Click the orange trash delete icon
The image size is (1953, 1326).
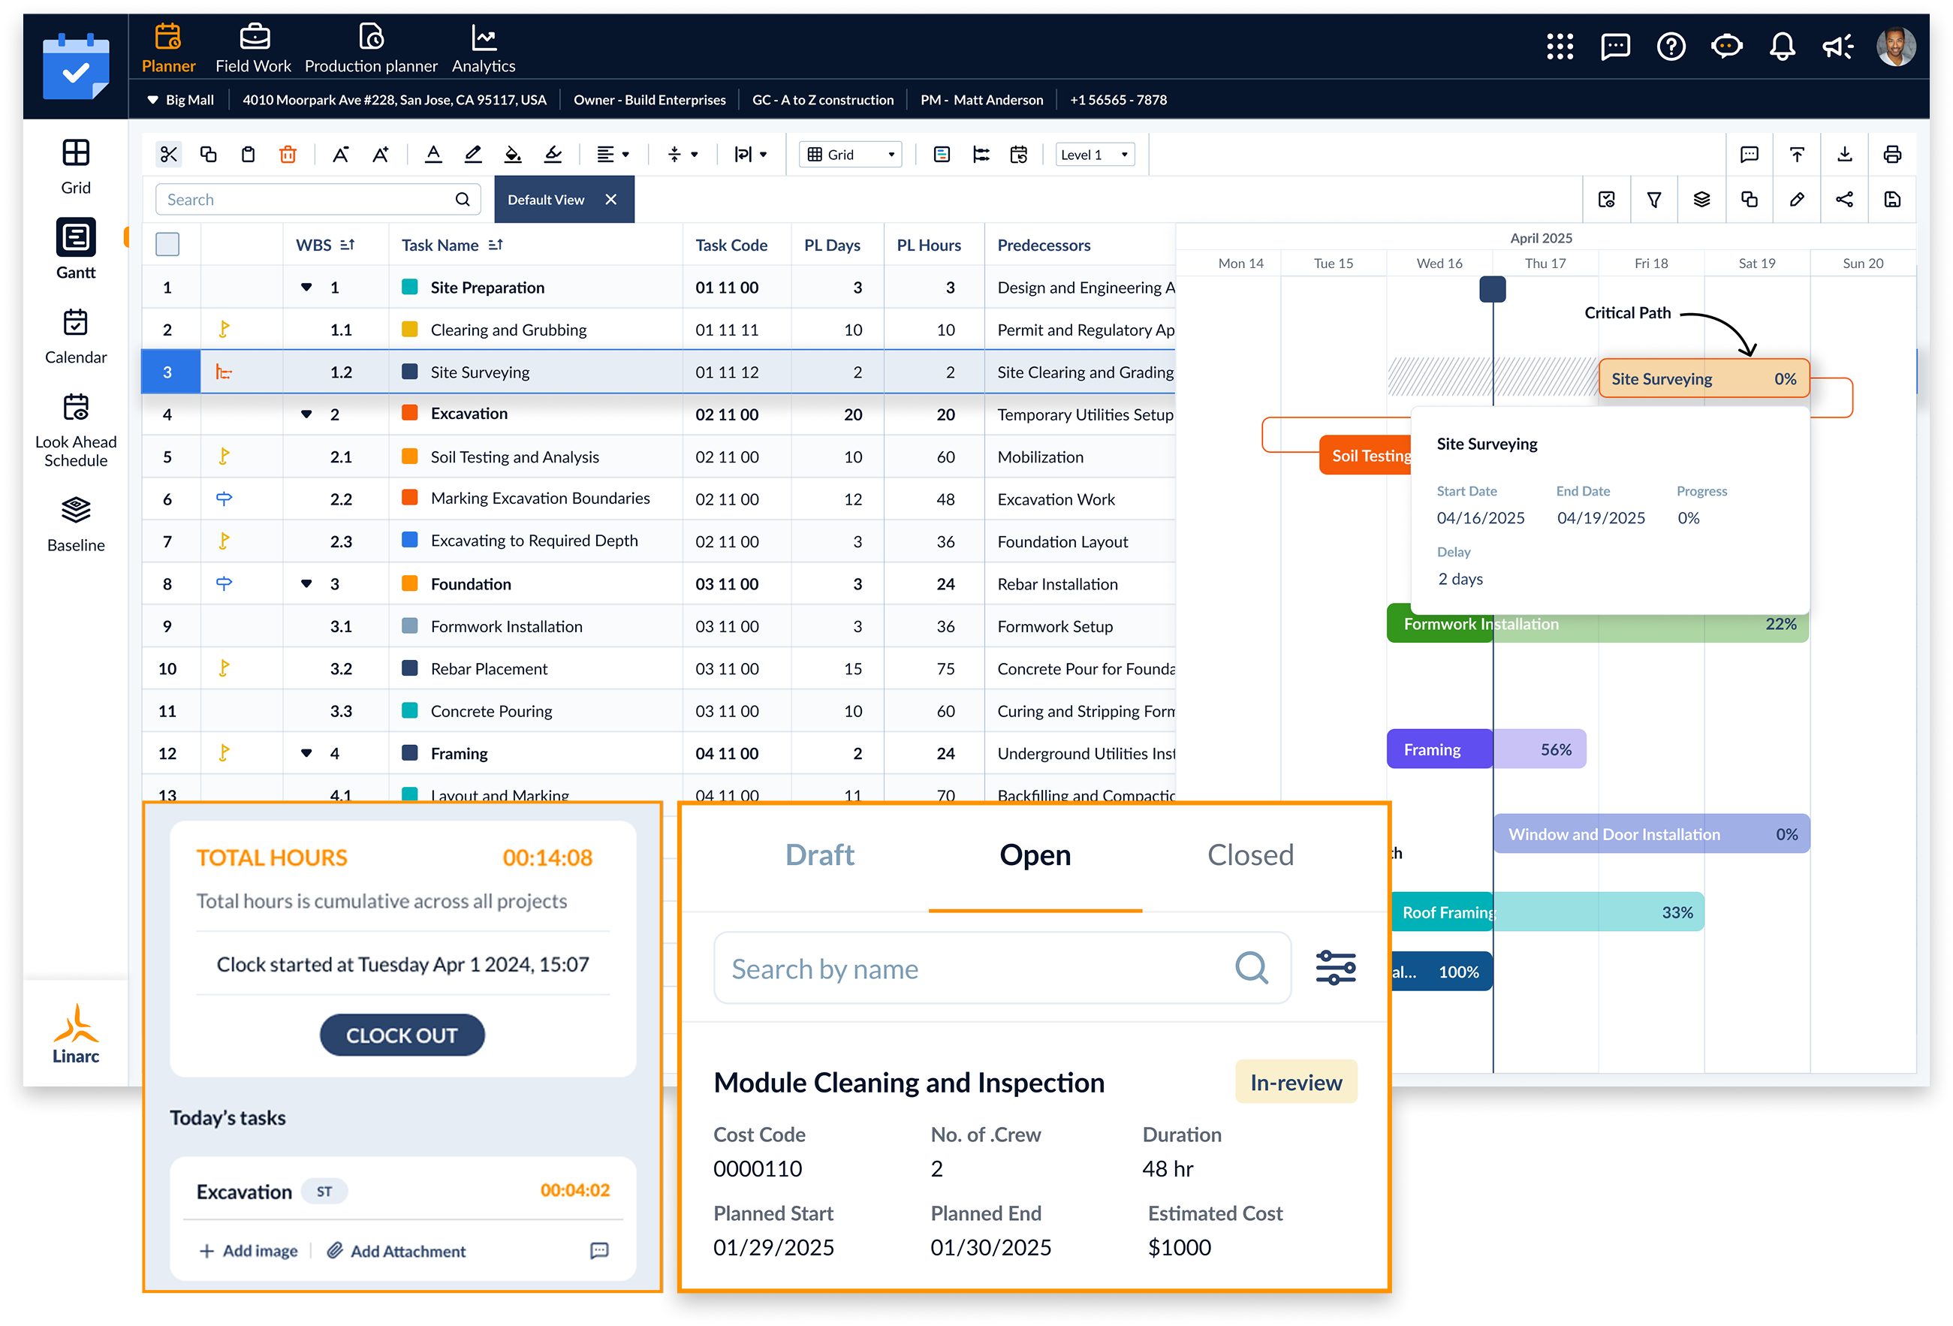[x=288, y=154]
